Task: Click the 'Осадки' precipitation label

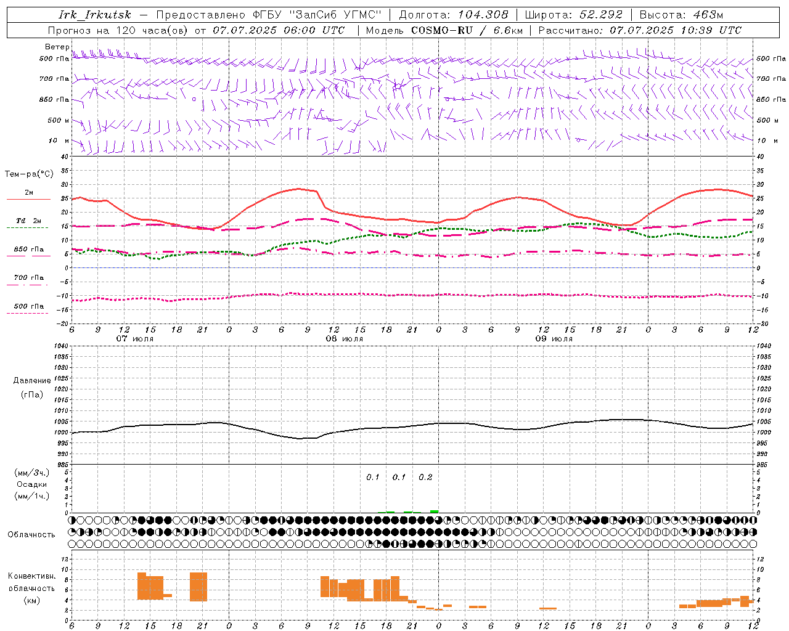Action: tap(32, 484)
